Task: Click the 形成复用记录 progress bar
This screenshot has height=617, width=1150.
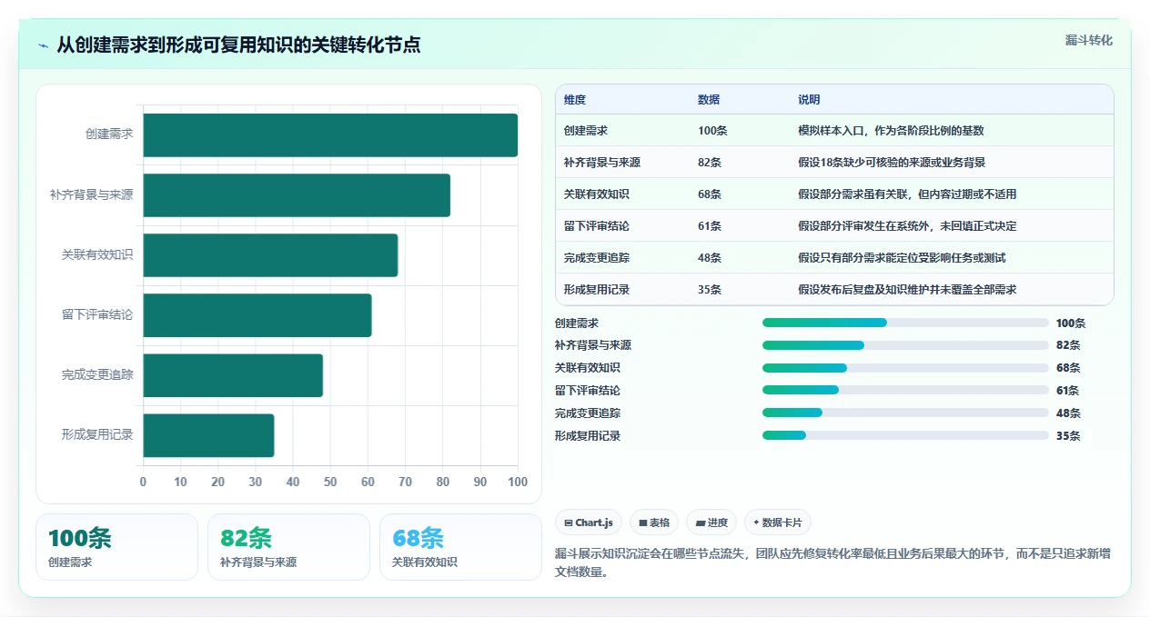Action: point(905,435)
